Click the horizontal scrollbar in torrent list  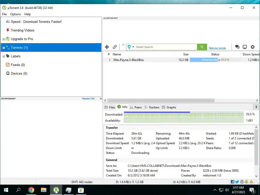point(161,101)
